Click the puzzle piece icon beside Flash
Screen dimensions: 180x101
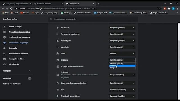[x=57, y=54]
